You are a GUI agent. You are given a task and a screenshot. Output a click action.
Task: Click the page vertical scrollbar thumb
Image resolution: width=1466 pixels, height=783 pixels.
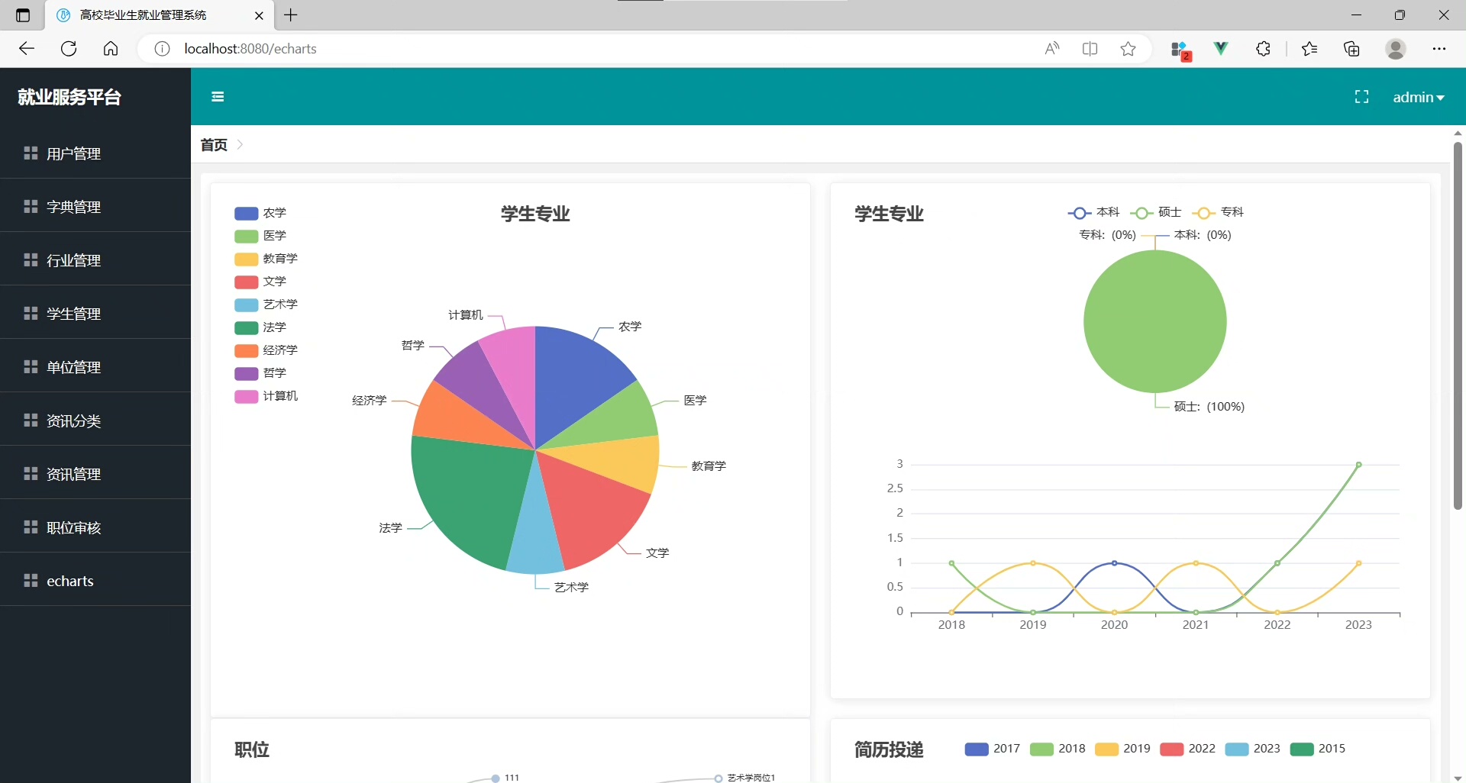(x=1458, y=324)
